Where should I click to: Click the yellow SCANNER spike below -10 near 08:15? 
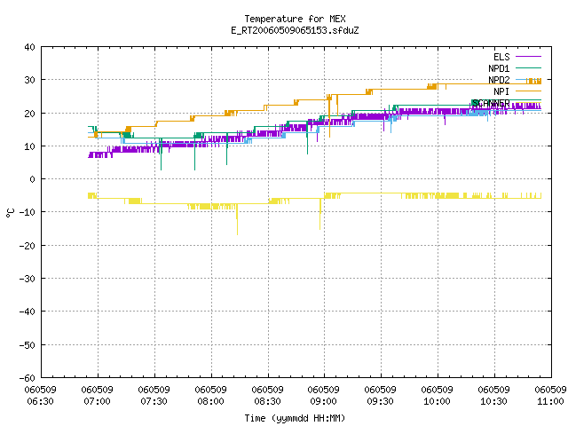point(237,221)
